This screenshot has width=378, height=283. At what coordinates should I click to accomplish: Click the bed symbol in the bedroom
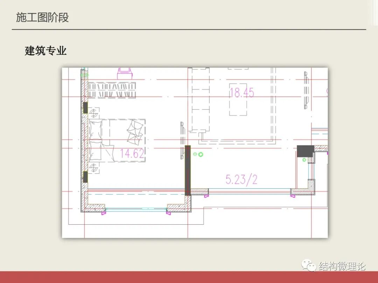pyautogui.click(x=117, y=140)
